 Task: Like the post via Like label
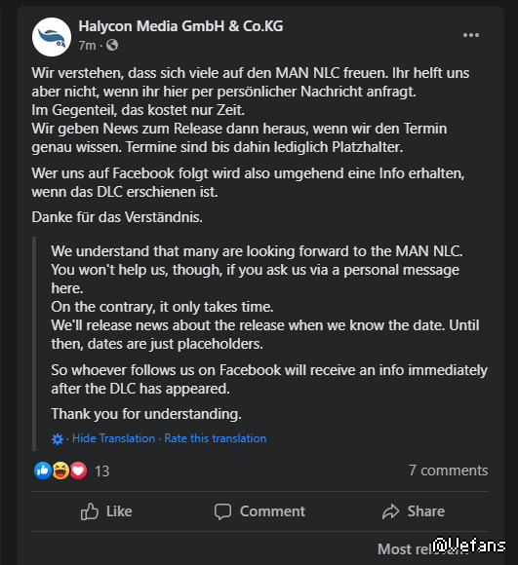[x=119, y=511]
